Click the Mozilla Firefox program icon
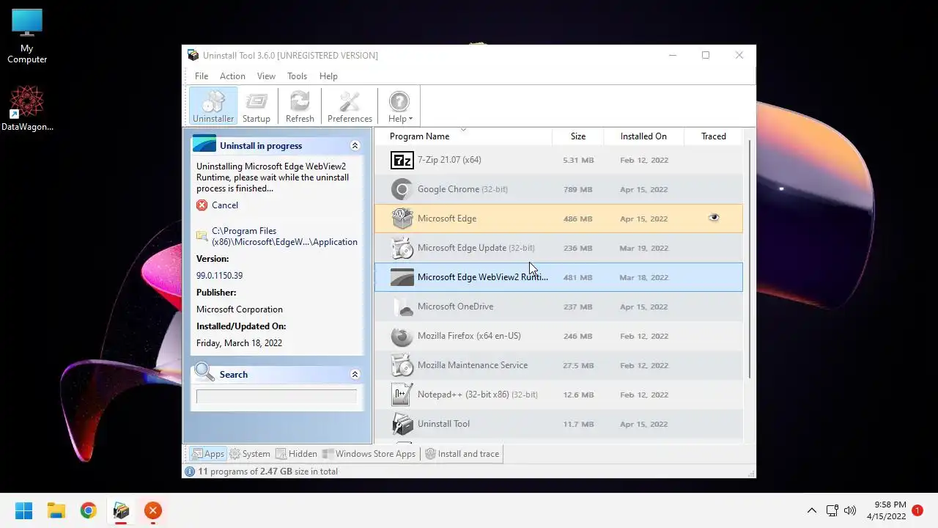Viewport: 938px width, 528px height. (402, 336)
